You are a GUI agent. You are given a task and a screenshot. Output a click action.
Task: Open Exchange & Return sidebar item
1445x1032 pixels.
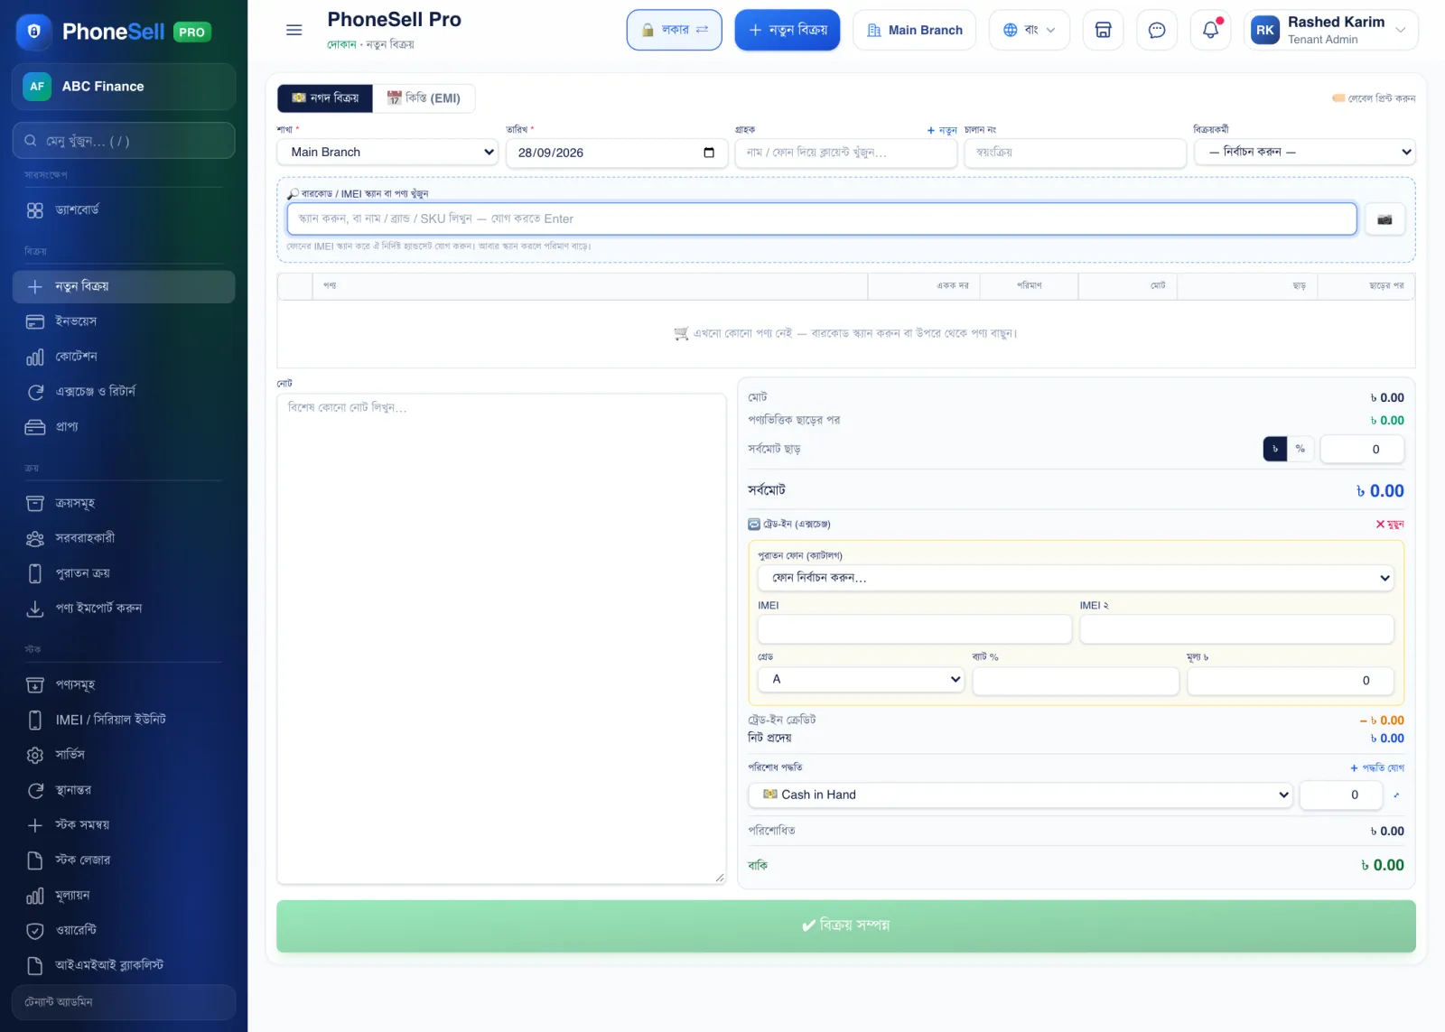[x=124, y=392]
